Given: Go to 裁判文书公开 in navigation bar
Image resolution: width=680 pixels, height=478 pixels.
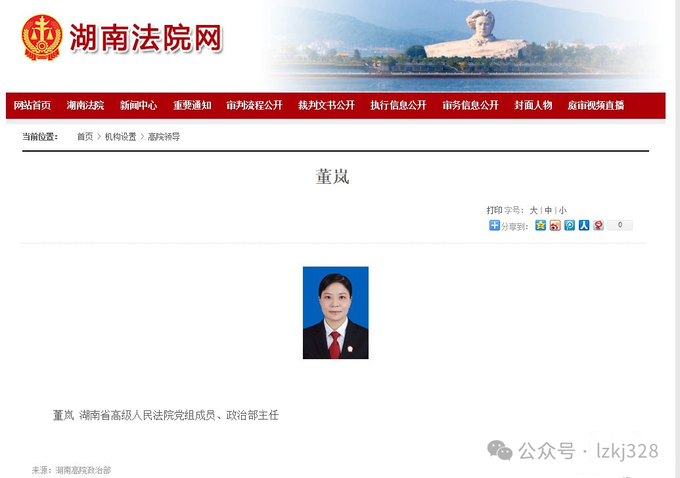Looking at the screenshot, I should tap(326, 105).
